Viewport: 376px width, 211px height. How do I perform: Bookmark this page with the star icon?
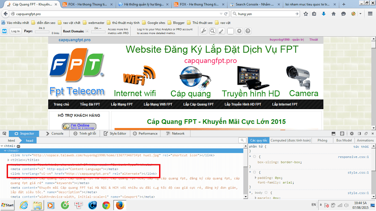click(x=306, y=14)
